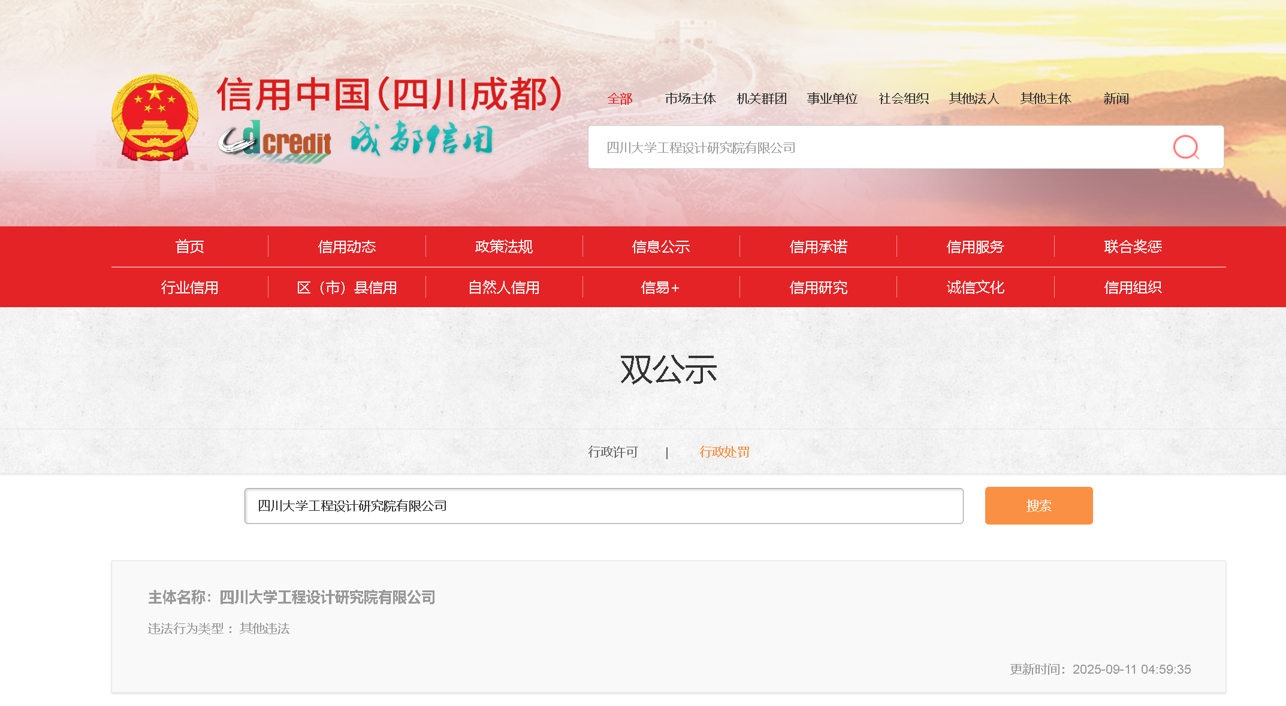The width and height of the screenshot is (1286, 706).
Task: Open the 首页 navigation item
Action: click(190, 247)
